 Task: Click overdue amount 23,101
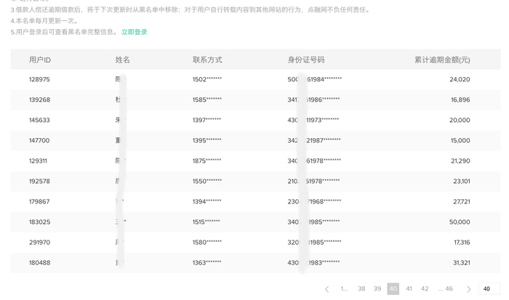pyautogui.click(x=462, y=182)
